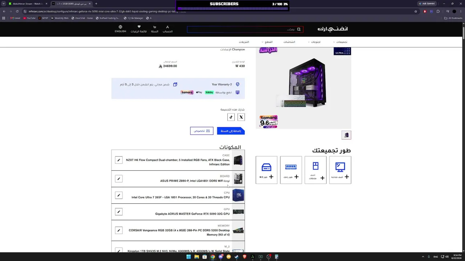The height and width of the screenshot is (261, 465).
Task: Bookmark this page with star icon
Action: [416, 11]
